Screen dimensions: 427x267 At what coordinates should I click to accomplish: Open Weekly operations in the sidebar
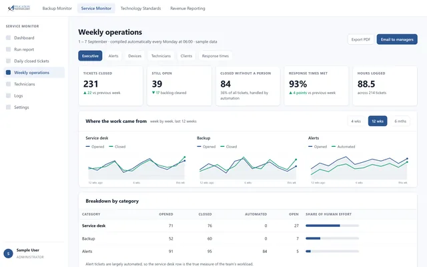[34, 73]
